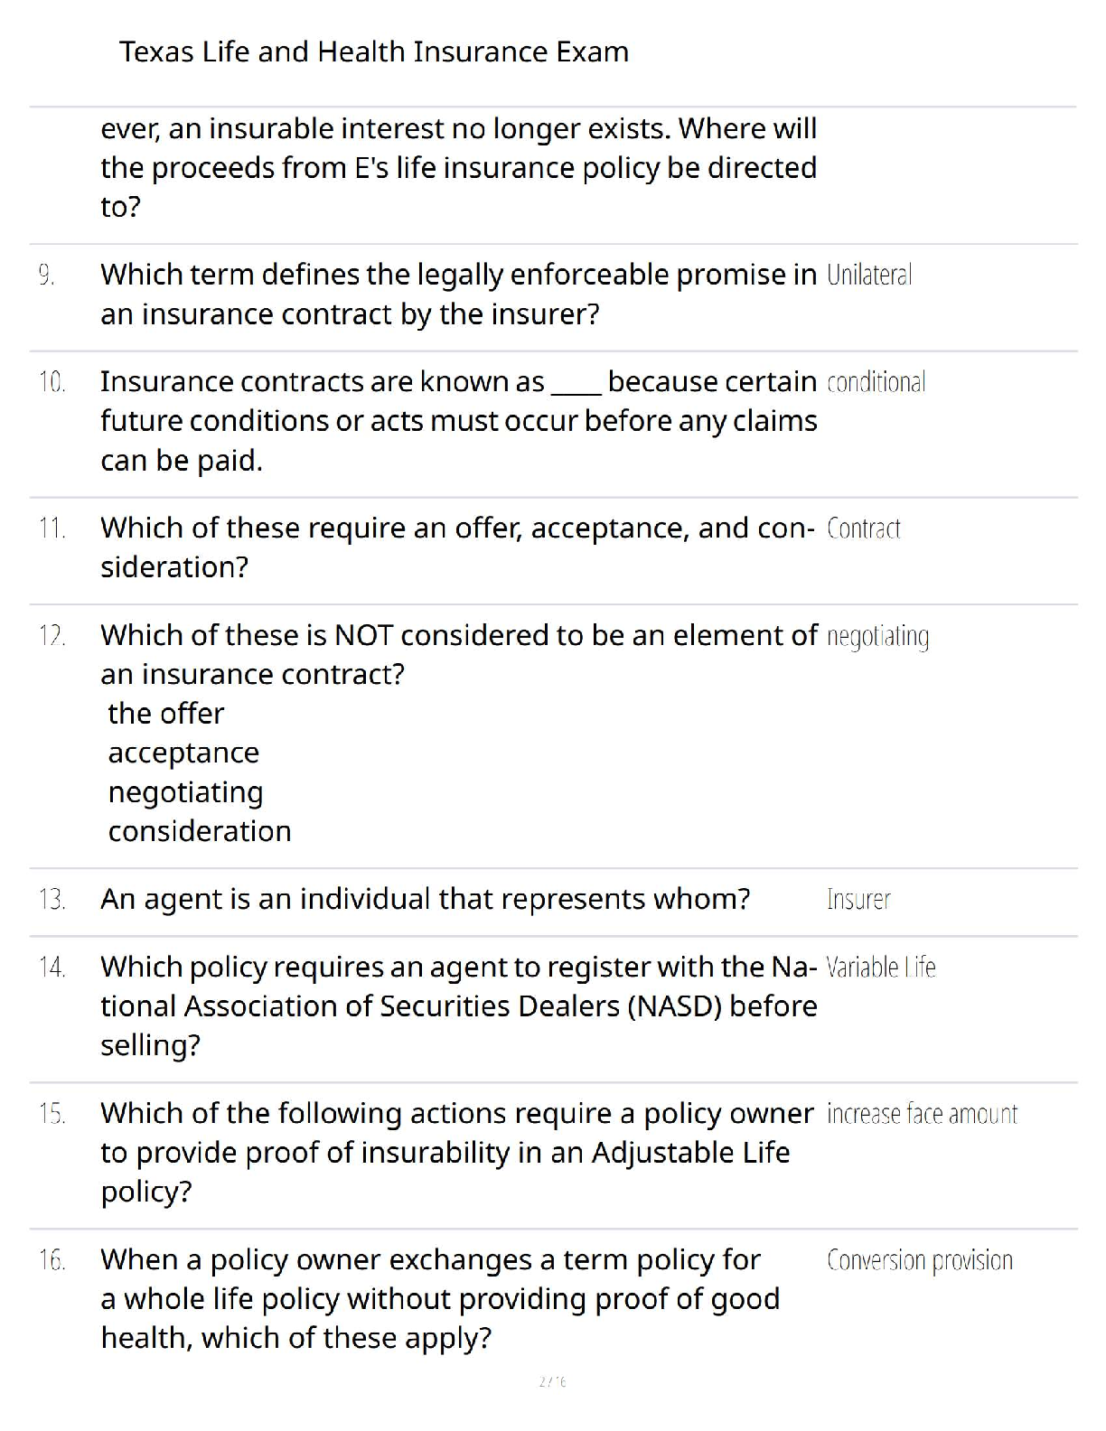The width and height of the screenshot is (1106, 1431).
Task: Click question number 10
Action: coord(52,382)
